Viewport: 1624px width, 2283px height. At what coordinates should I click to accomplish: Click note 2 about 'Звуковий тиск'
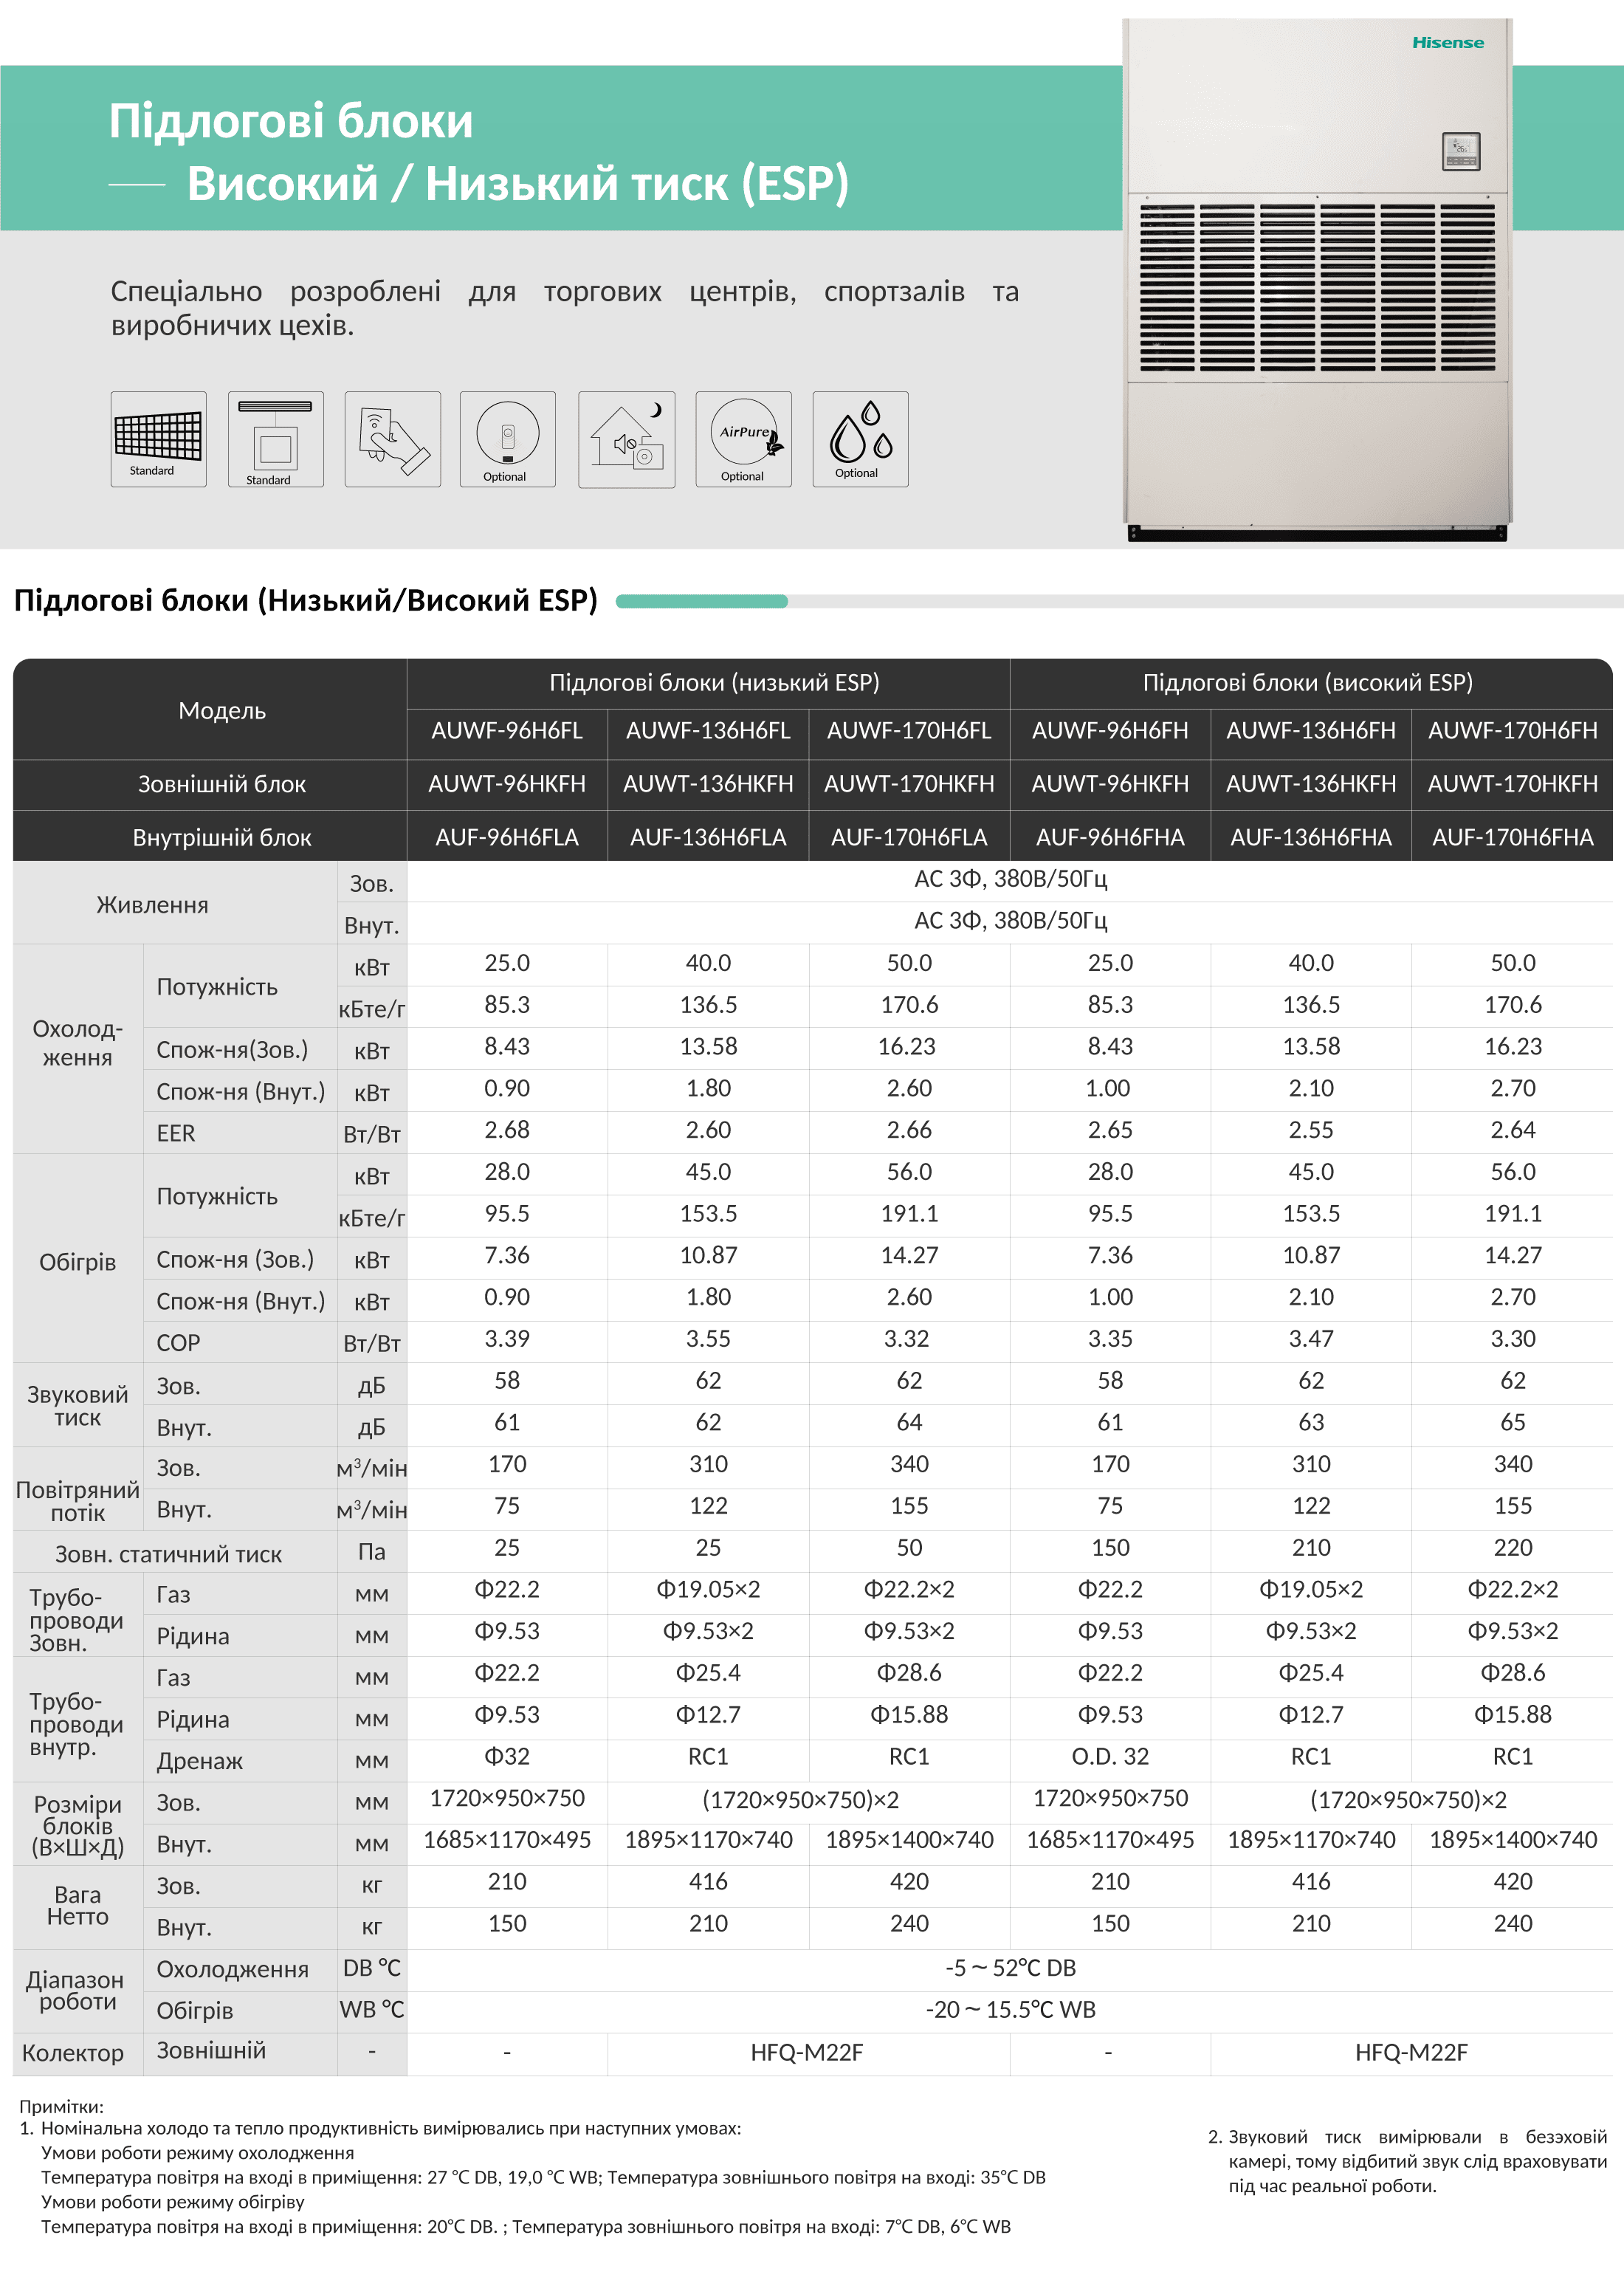tap(1408, 2161)
